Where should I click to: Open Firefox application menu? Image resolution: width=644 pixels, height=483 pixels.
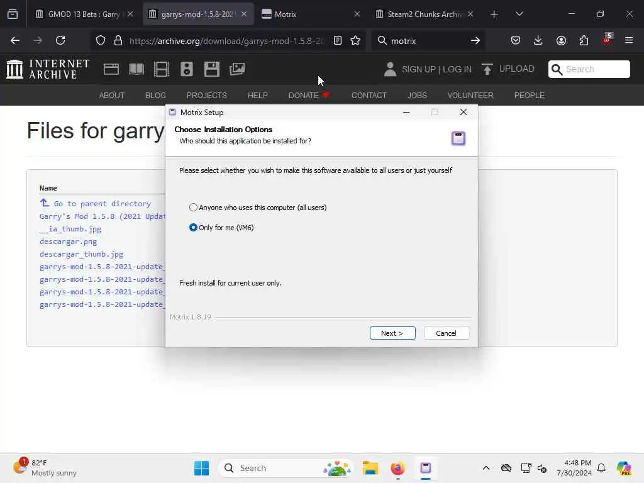click(629, 40)
